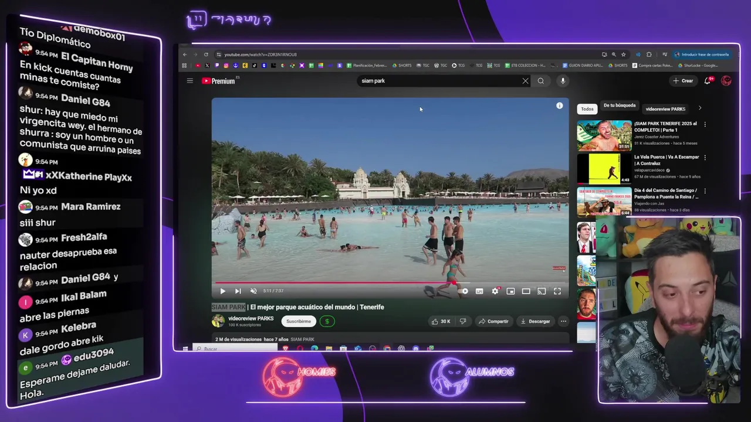Open YouTube account avatar menu

tap(726, 81)
